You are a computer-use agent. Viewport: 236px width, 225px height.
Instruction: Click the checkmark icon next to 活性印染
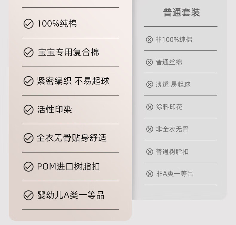28,110
